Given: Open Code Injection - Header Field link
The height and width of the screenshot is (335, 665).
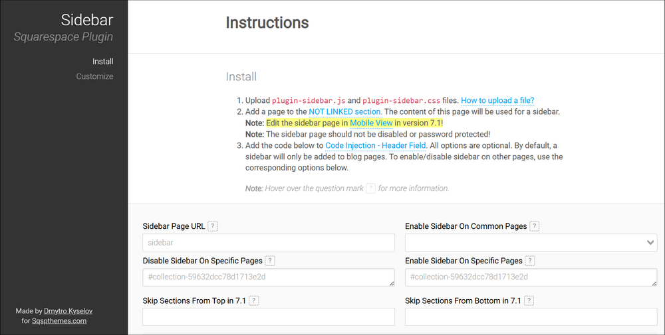Looking at the screenshot, I should pos(375,145).
